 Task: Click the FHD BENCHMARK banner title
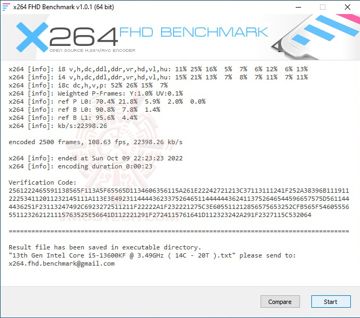194,32
